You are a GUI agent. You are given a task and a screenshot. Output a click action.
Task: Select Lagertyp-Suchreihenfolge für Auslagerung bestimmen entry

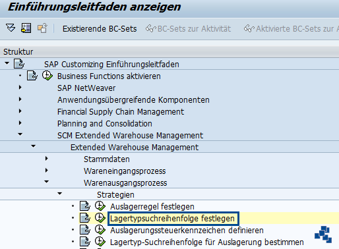tap(207, 242)
